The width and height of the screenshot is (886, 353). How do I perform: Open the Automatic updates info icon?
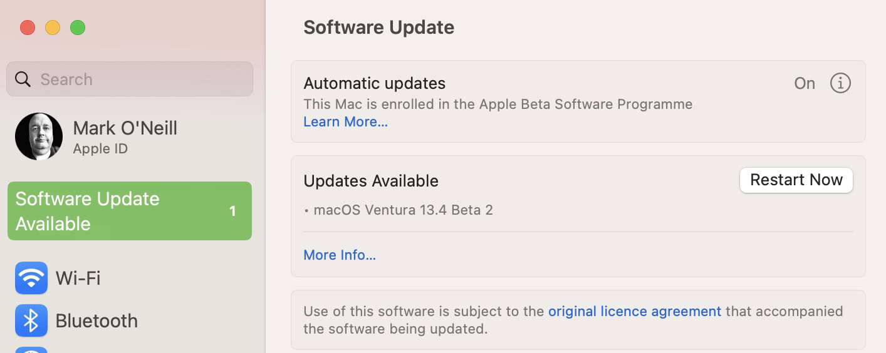840,83
